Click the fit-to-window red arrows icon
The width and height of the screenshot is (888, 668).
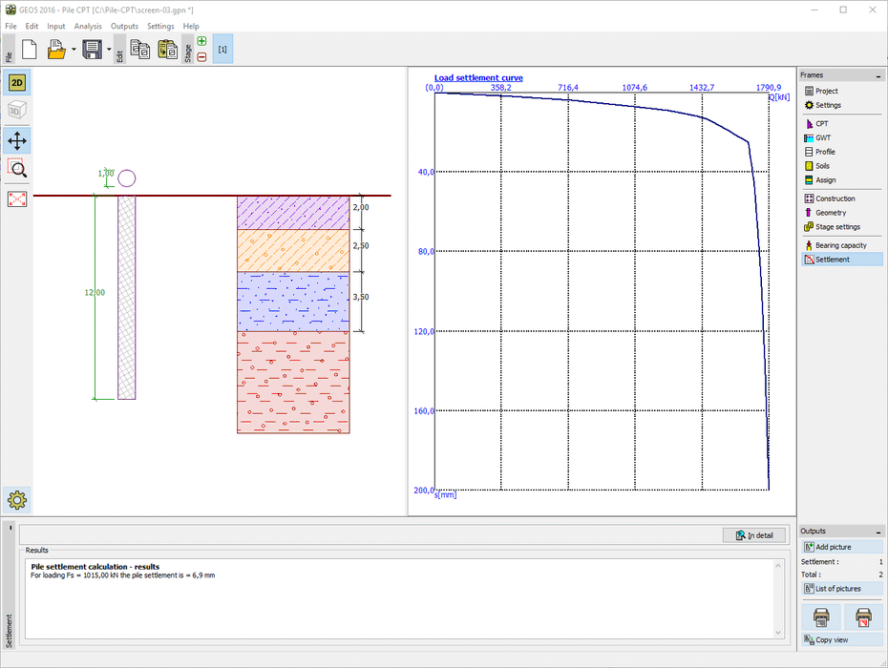tap(17, 198)
